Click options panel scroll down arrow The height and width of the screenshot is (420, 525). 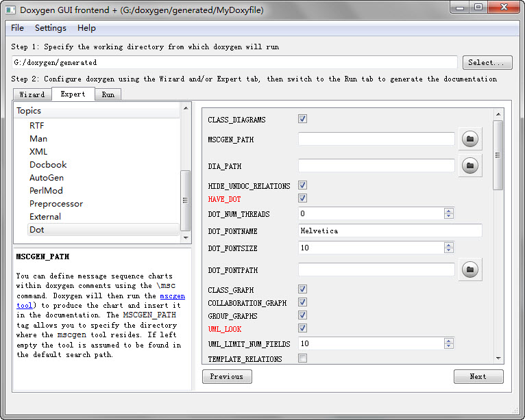click(498, 358)
